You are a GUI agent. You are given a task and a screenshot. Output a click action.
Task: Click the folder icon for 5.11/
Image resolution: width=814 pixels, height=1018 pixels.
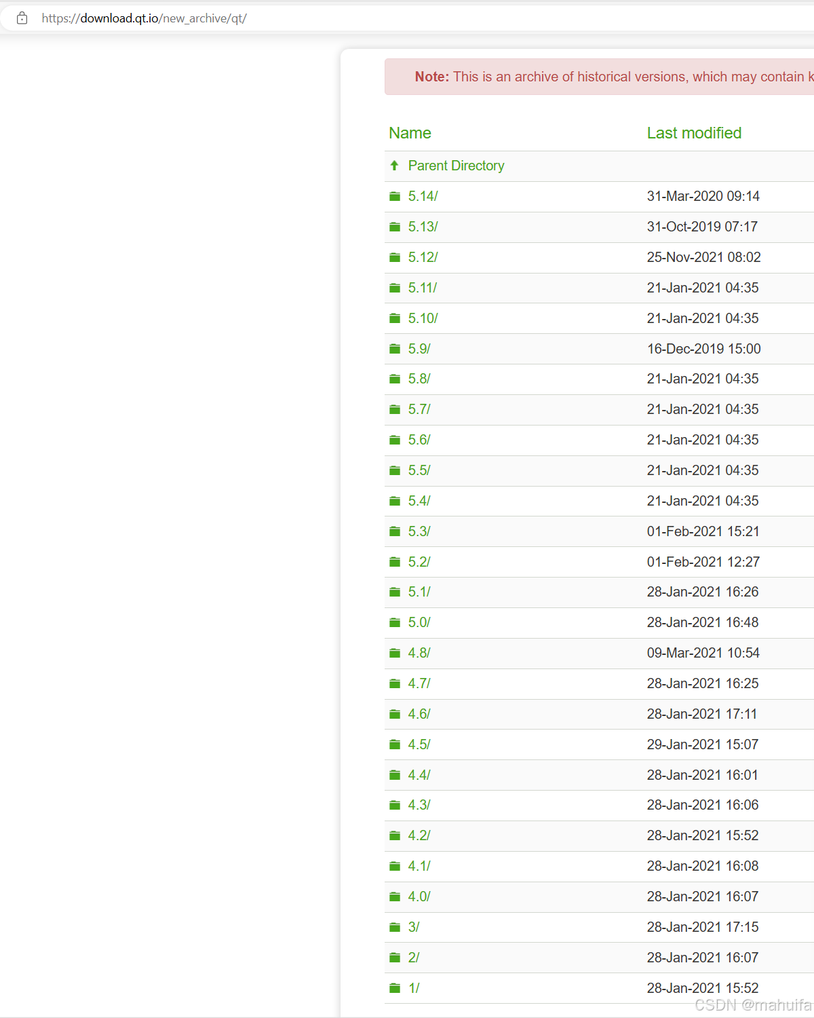click(x=395, y=288)
